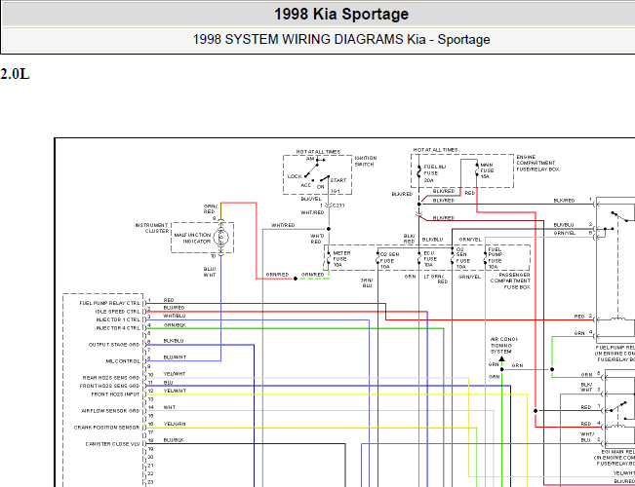Image resolution: width=635 pixels, height=487 pixels.
Task: Select the REAR HO2S SENS GRD label
Action: click(111, 378)
